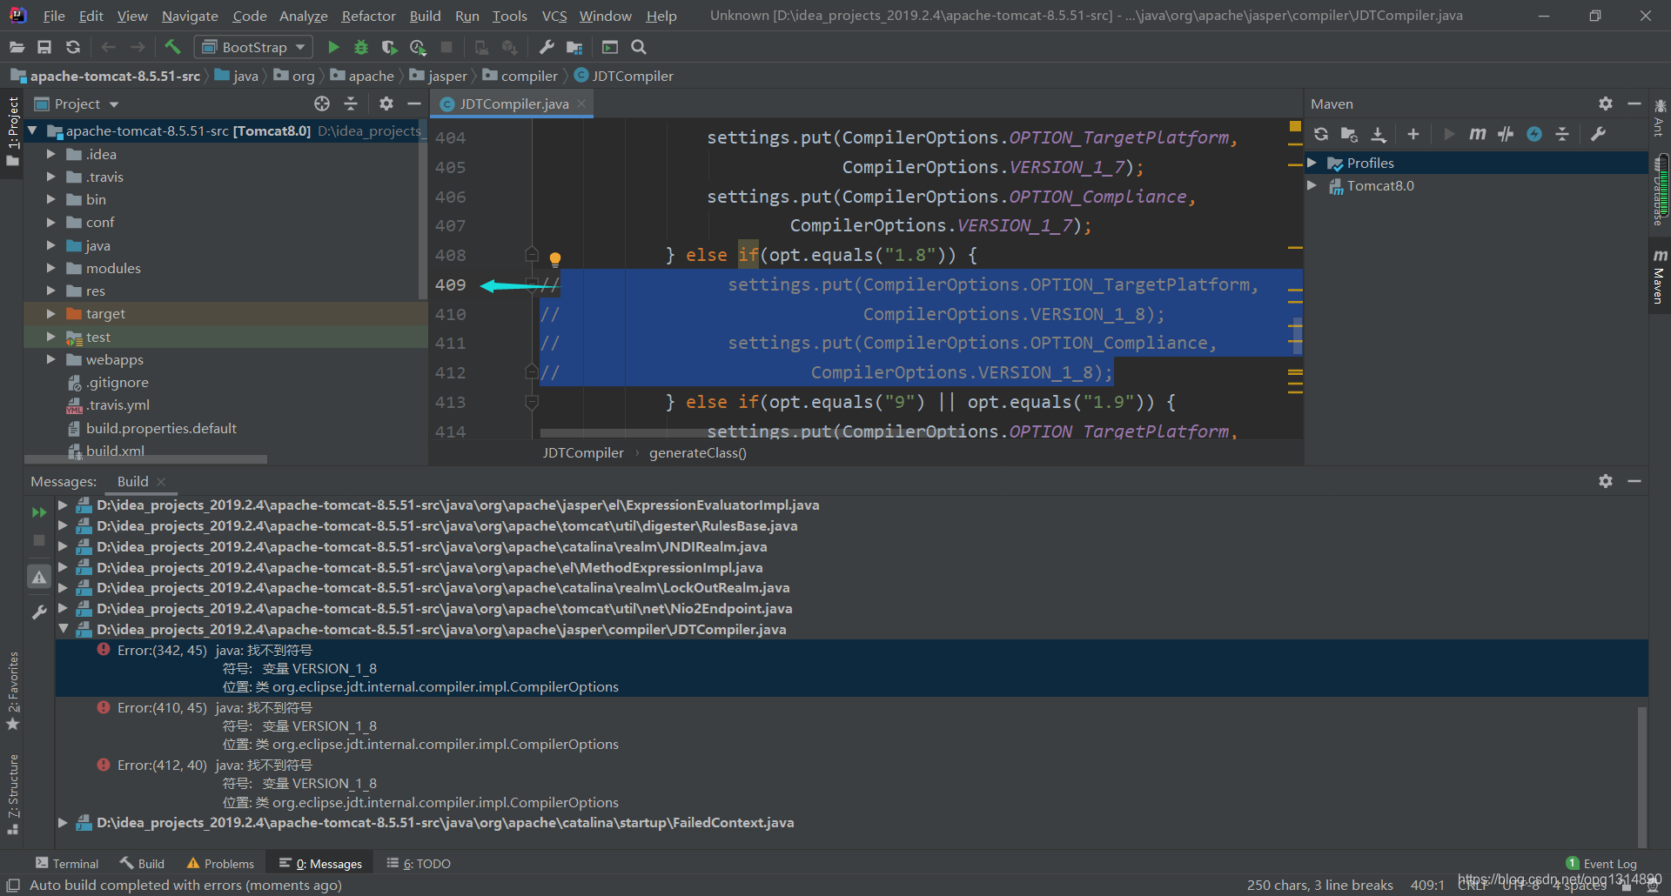1671x896 pixels.
Task: Add a Maven project with plus icon
Action: (1413, 134)
